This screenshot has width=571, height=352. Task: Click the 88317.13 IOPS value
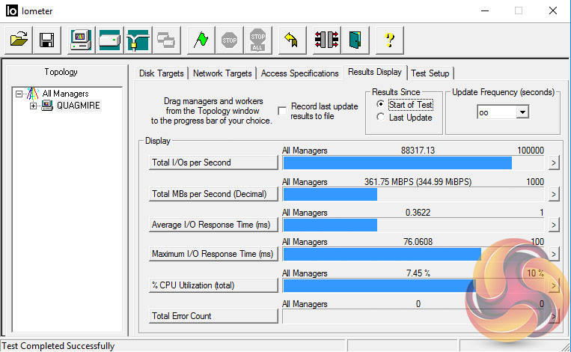418,151
